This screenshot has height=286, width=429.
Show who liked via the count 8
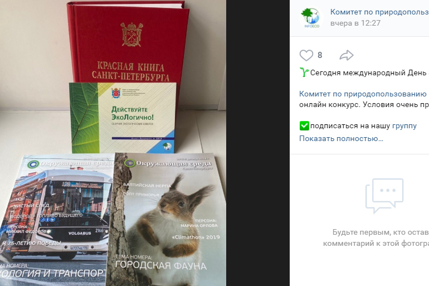coord(320,55)
